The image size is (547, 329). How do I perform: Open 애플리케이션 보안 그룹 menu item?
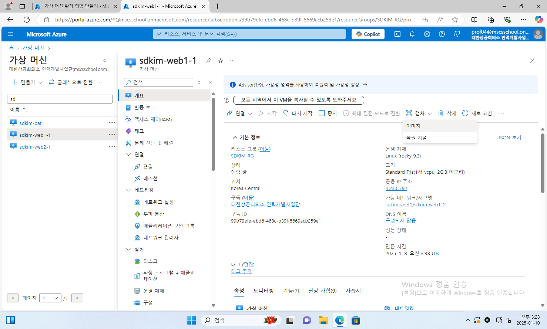[x=169, y=225]
